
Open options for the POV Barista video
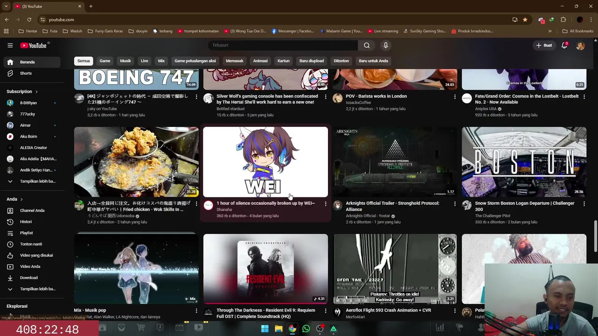tap(455, 97)
